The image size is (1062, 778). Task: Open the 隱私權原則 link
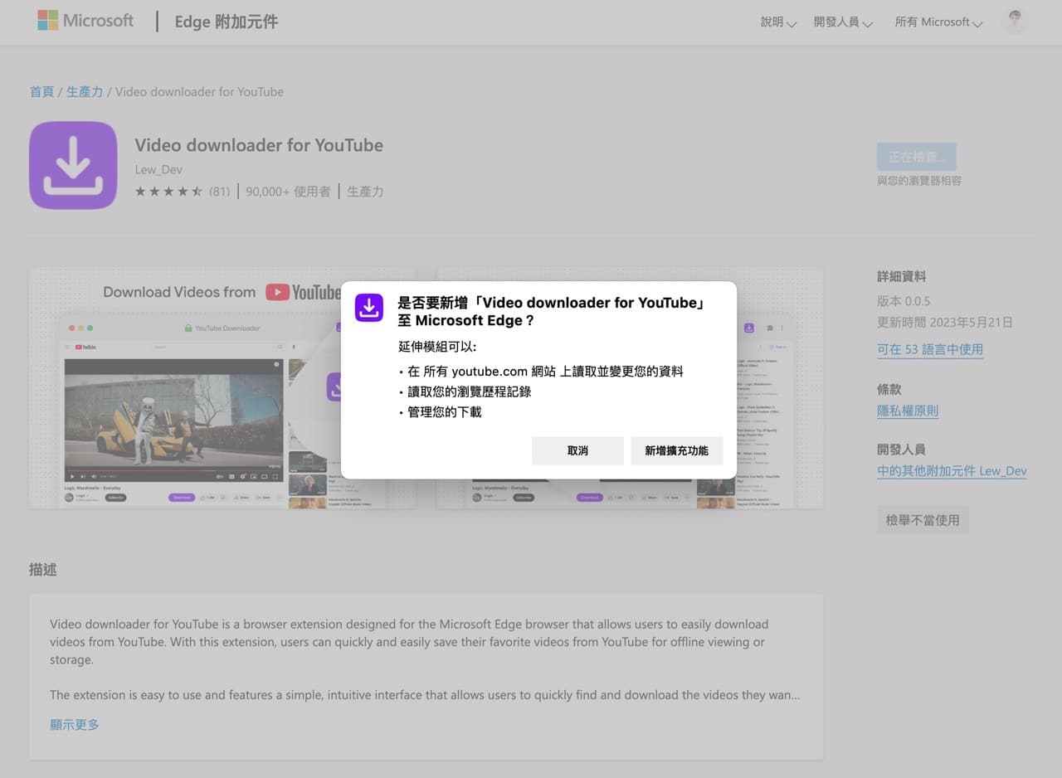coord(908,411)
